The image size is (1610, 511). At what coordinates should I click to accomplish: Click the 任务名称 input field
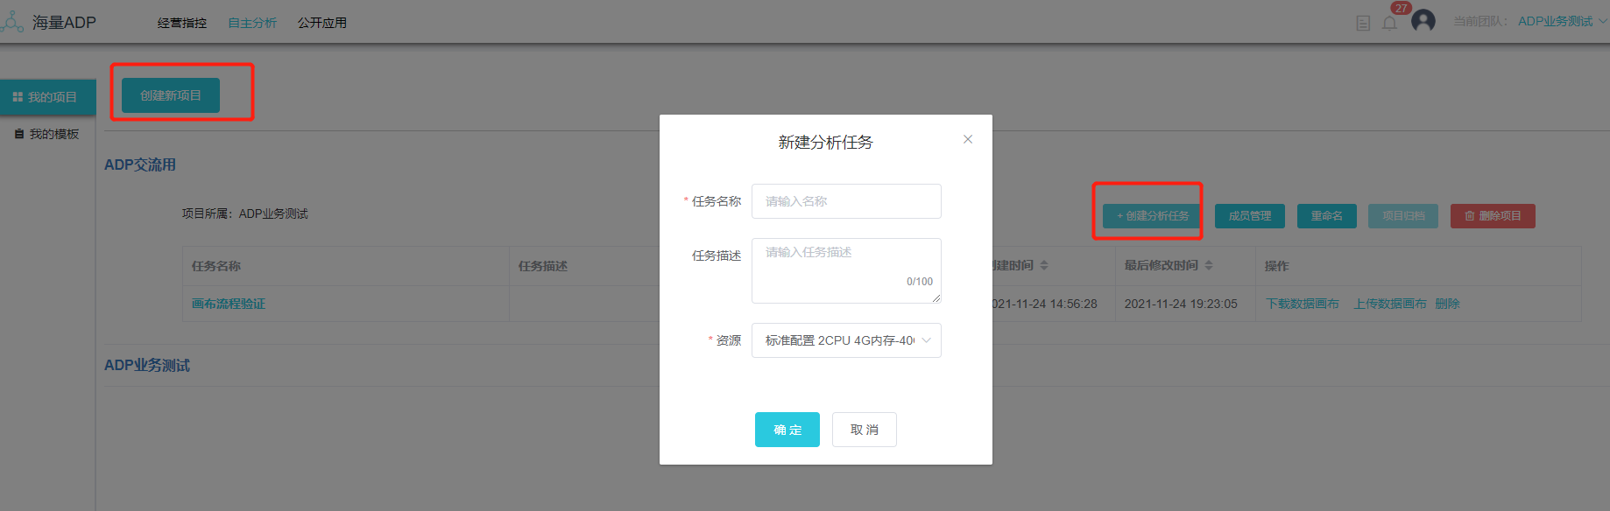[x=845, y=201]
